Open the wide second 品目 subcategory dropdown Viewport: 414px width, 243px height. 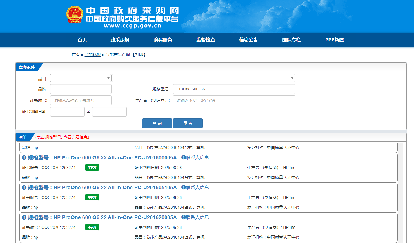tap(204, 78)
